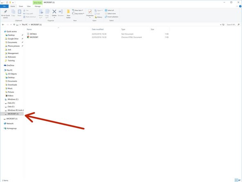The width and height of the screenshot is (242, 182).
Task: Switch to the View tab
Action: pos(29,6)
